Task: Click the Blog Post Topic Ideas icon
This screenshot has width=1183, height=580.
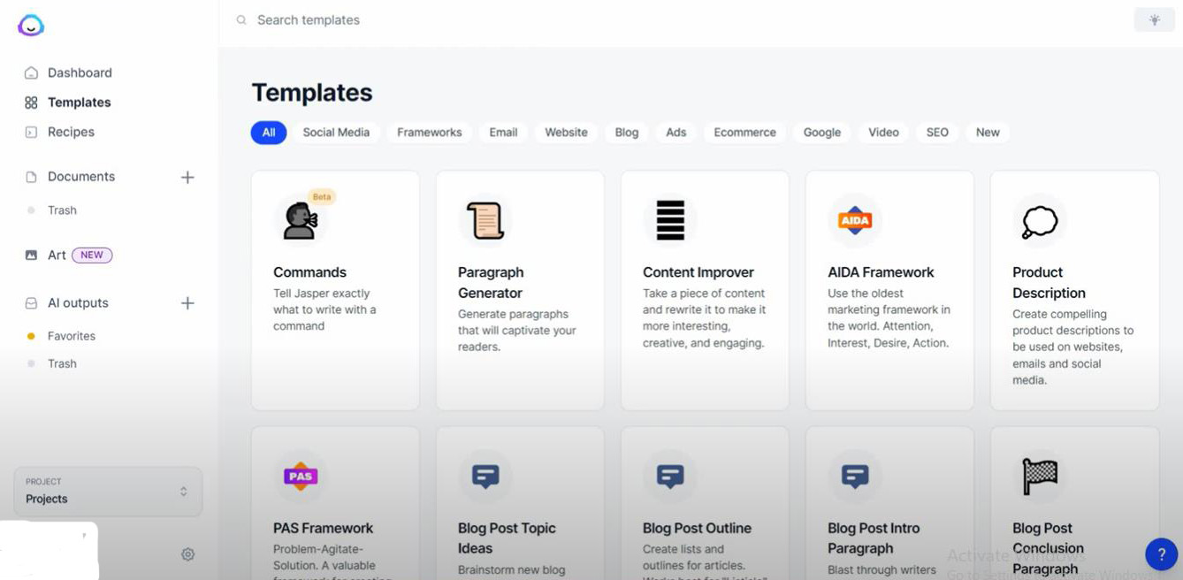Action: (485, 477)
